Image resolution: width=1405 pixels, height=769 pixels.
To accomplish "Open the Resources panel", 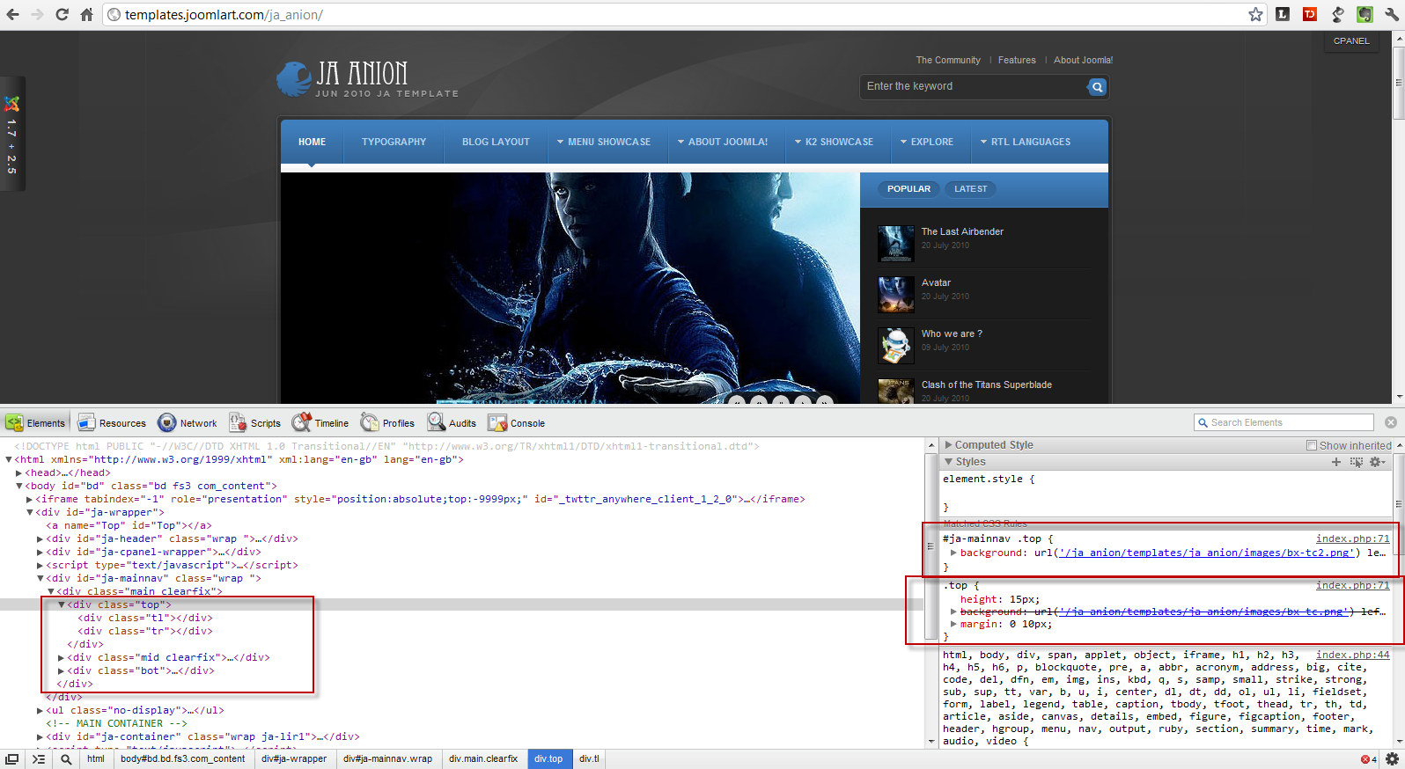I will pyautogui.click(x=112, y=423).
